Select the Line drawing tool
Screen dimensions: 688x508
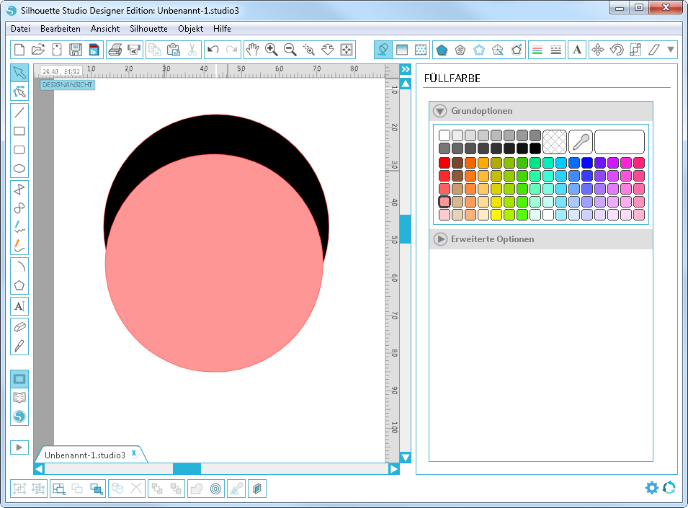pyautogui.click(x=19, y=112)
